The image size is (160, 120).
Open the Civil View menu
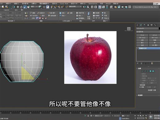64,4
